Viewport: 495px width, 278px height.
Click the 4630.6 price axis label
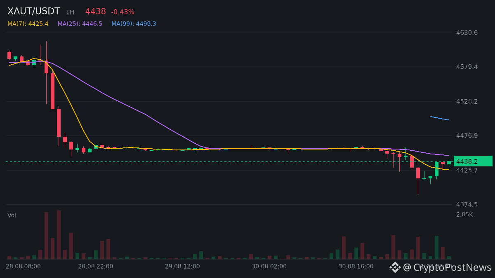[467, 33]
